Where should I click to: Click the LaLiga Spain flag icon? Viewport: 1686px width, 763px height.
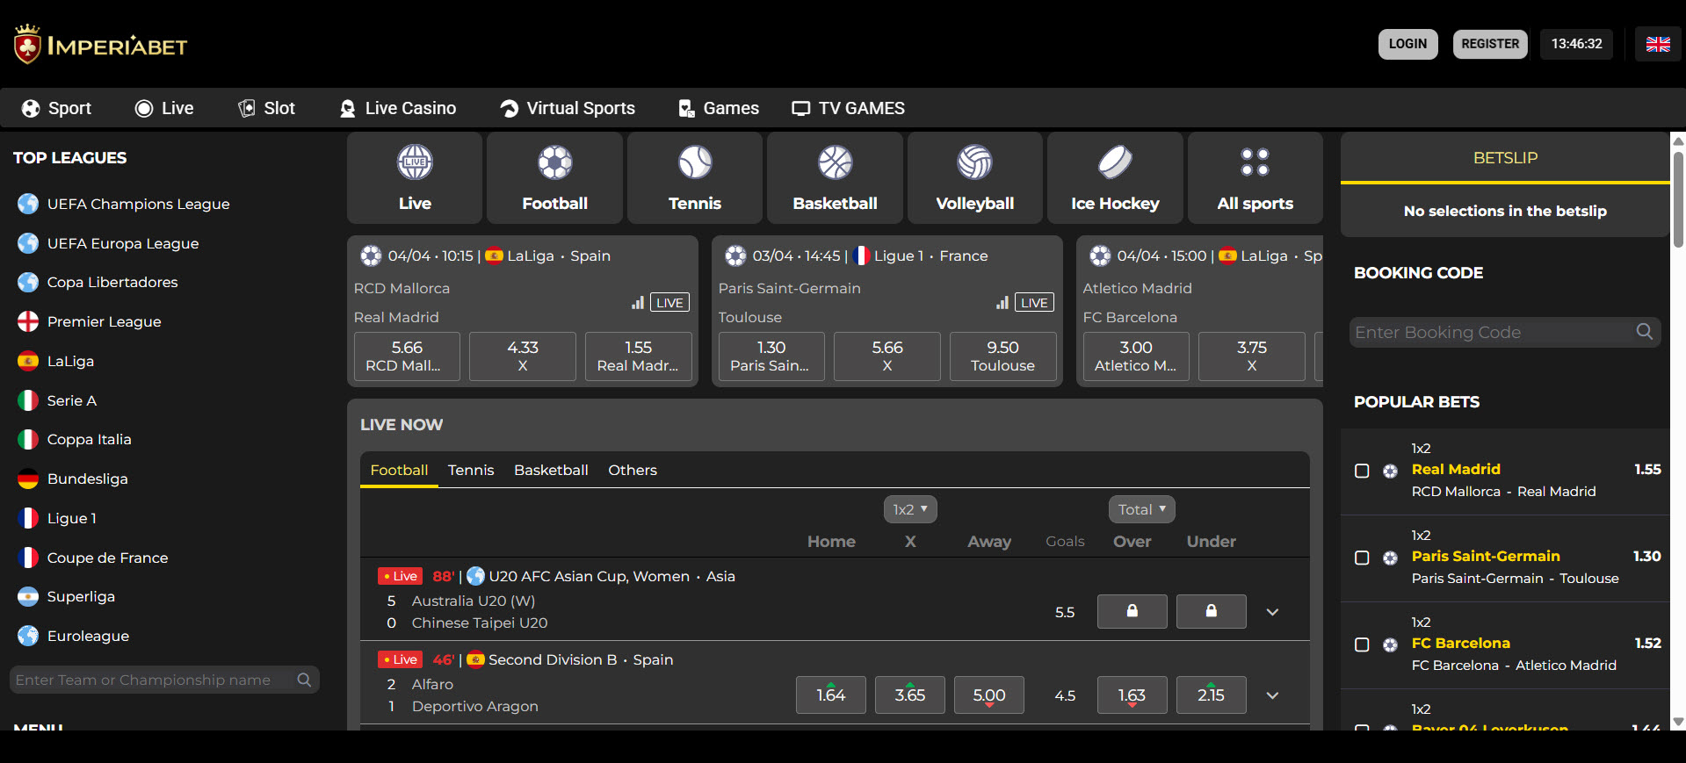tap(28, 361)
